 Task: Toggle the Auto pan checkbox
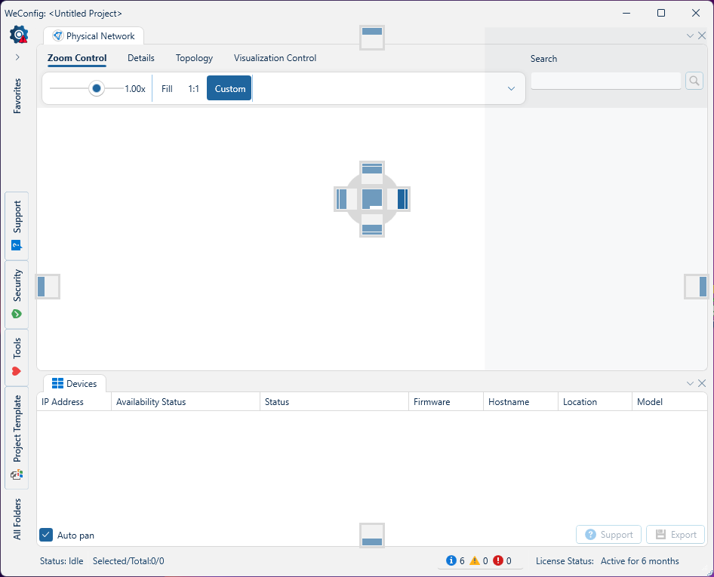46,535
